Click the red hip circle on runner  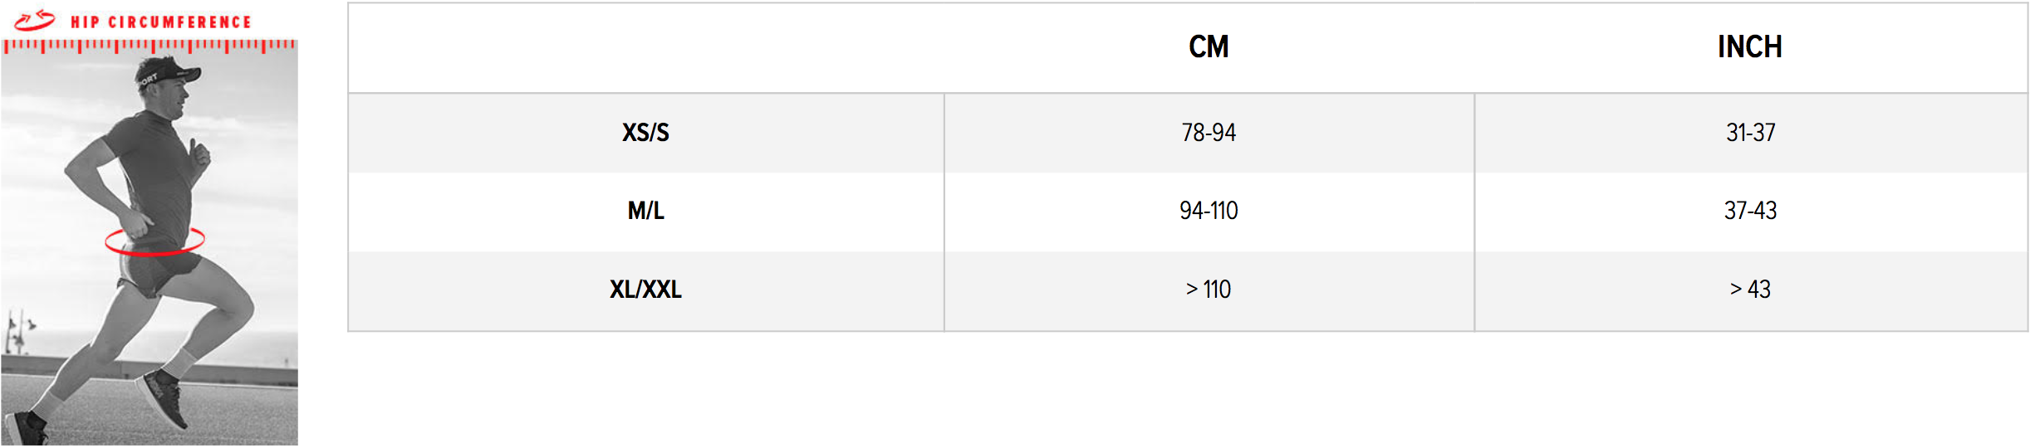154,241
